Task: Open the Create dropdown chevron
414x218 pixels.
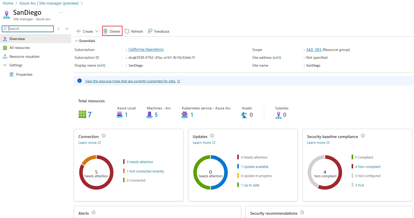Action: (x=97, y=31)
